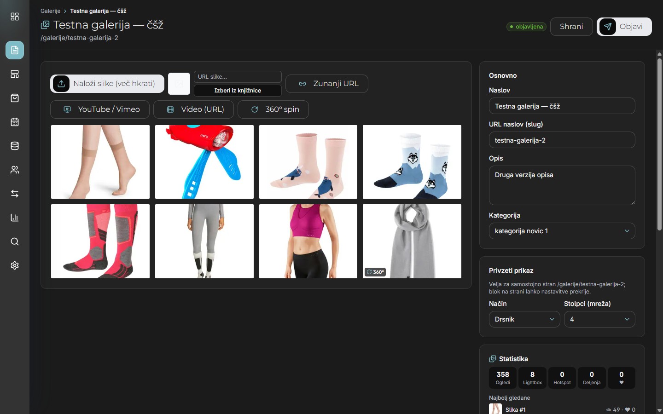663x414 pixels.
Task: Click the upload icon beside Naloži slike
Action: [x=61, y=84]
